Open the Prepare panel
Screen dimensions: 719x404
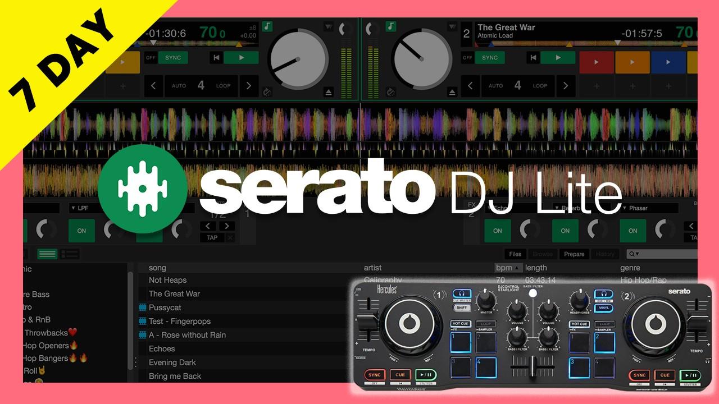coord(574,254)
